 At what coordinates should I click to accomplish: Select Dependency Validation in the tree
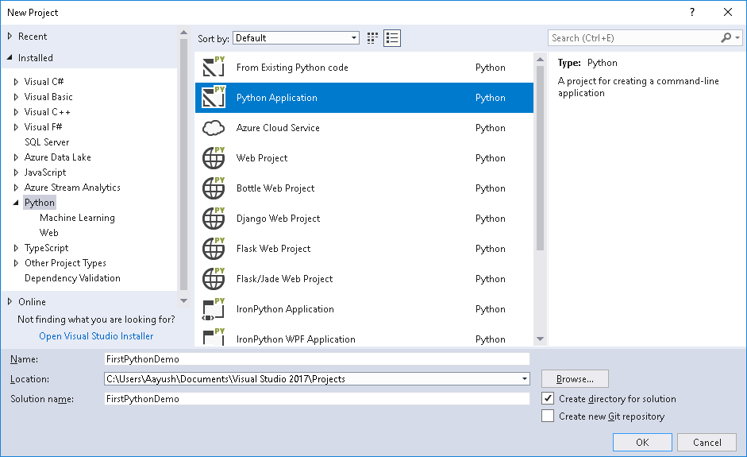click(x=72, y=278)
